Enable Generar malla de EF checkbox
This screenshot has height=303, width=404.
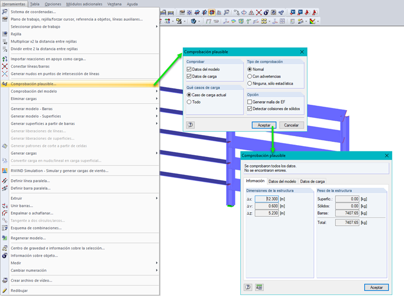pos(249,102)
